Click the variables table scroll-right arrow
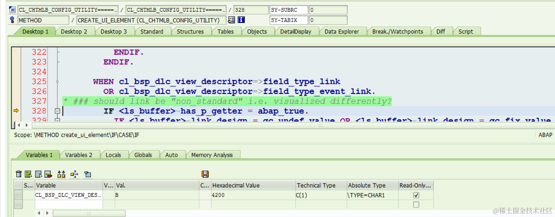The image size is (555, 217). click(x=47, y=213)
